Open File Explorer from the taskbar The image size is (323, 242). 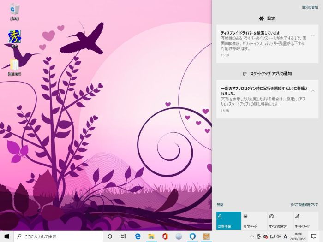point(151,236)
